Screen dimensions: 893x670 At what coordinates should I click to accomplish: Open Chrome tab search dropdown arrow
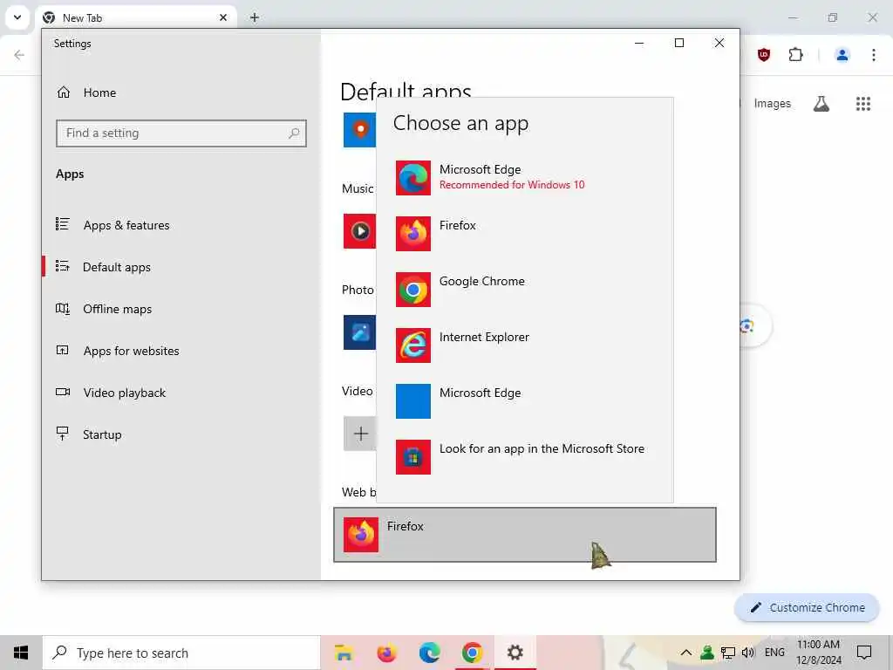(x=17, y=17)
